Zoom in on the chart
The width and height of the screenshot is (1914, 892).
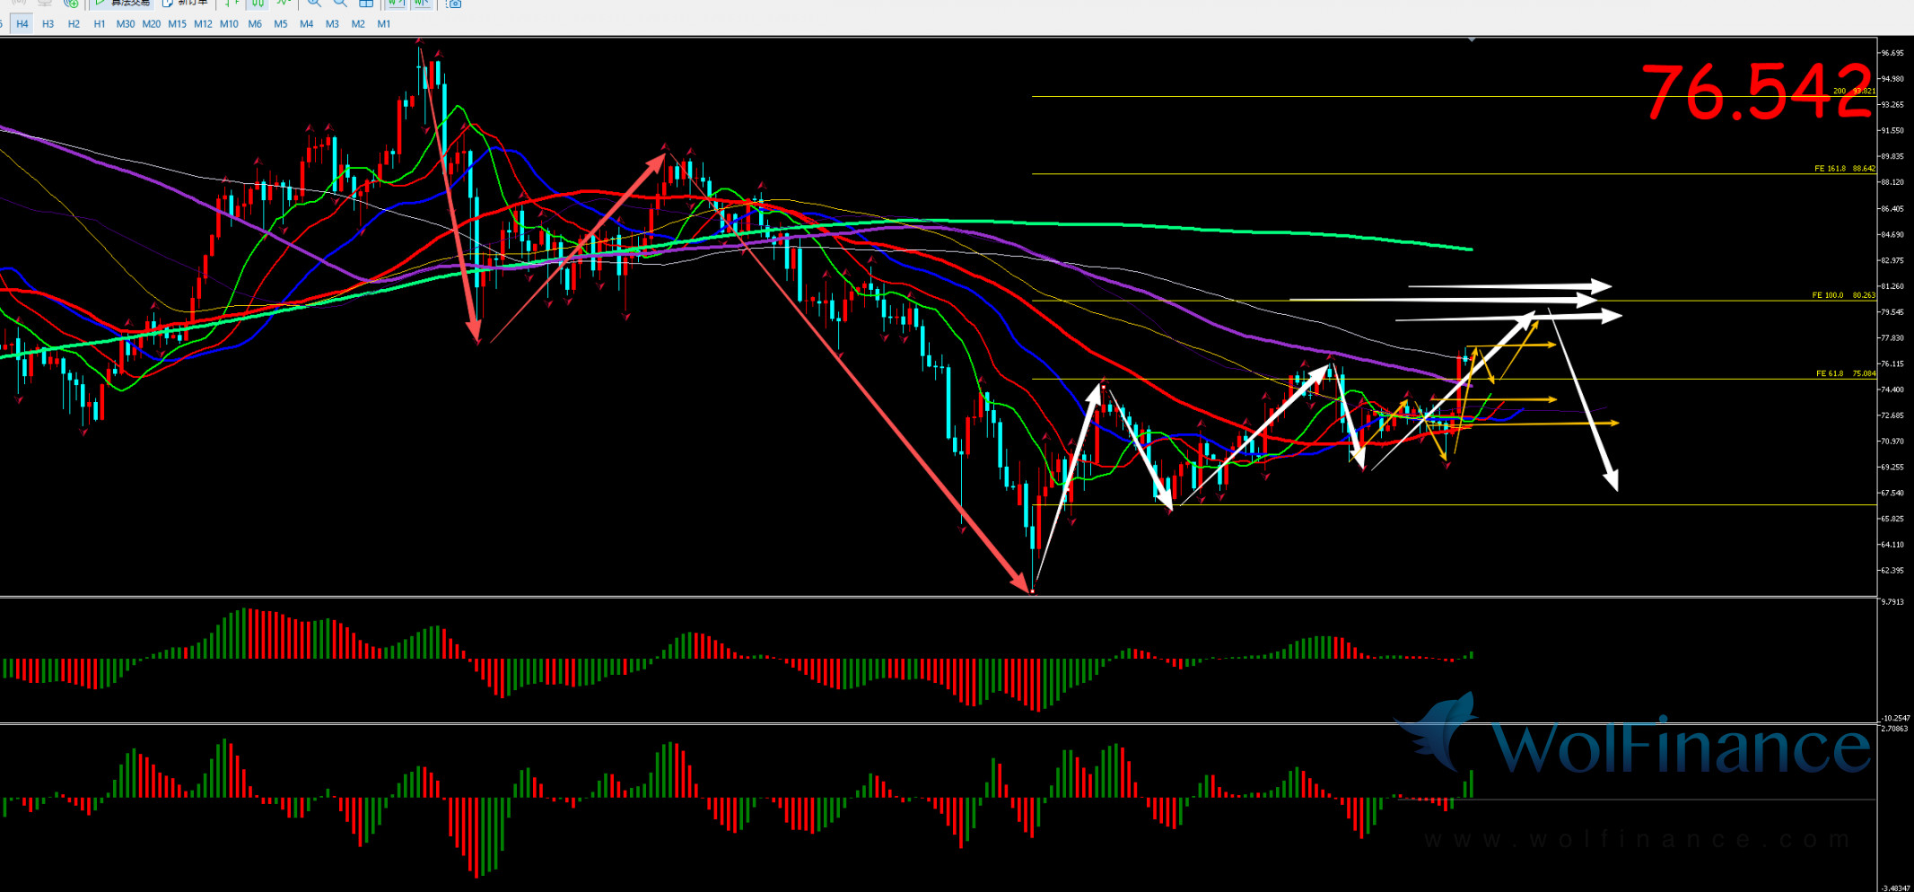pos(314,4)
